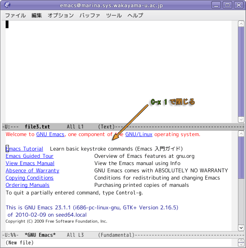Click All L3 position indicator
This screenshot has height=248, width=246.
click(x=75, y=235)
